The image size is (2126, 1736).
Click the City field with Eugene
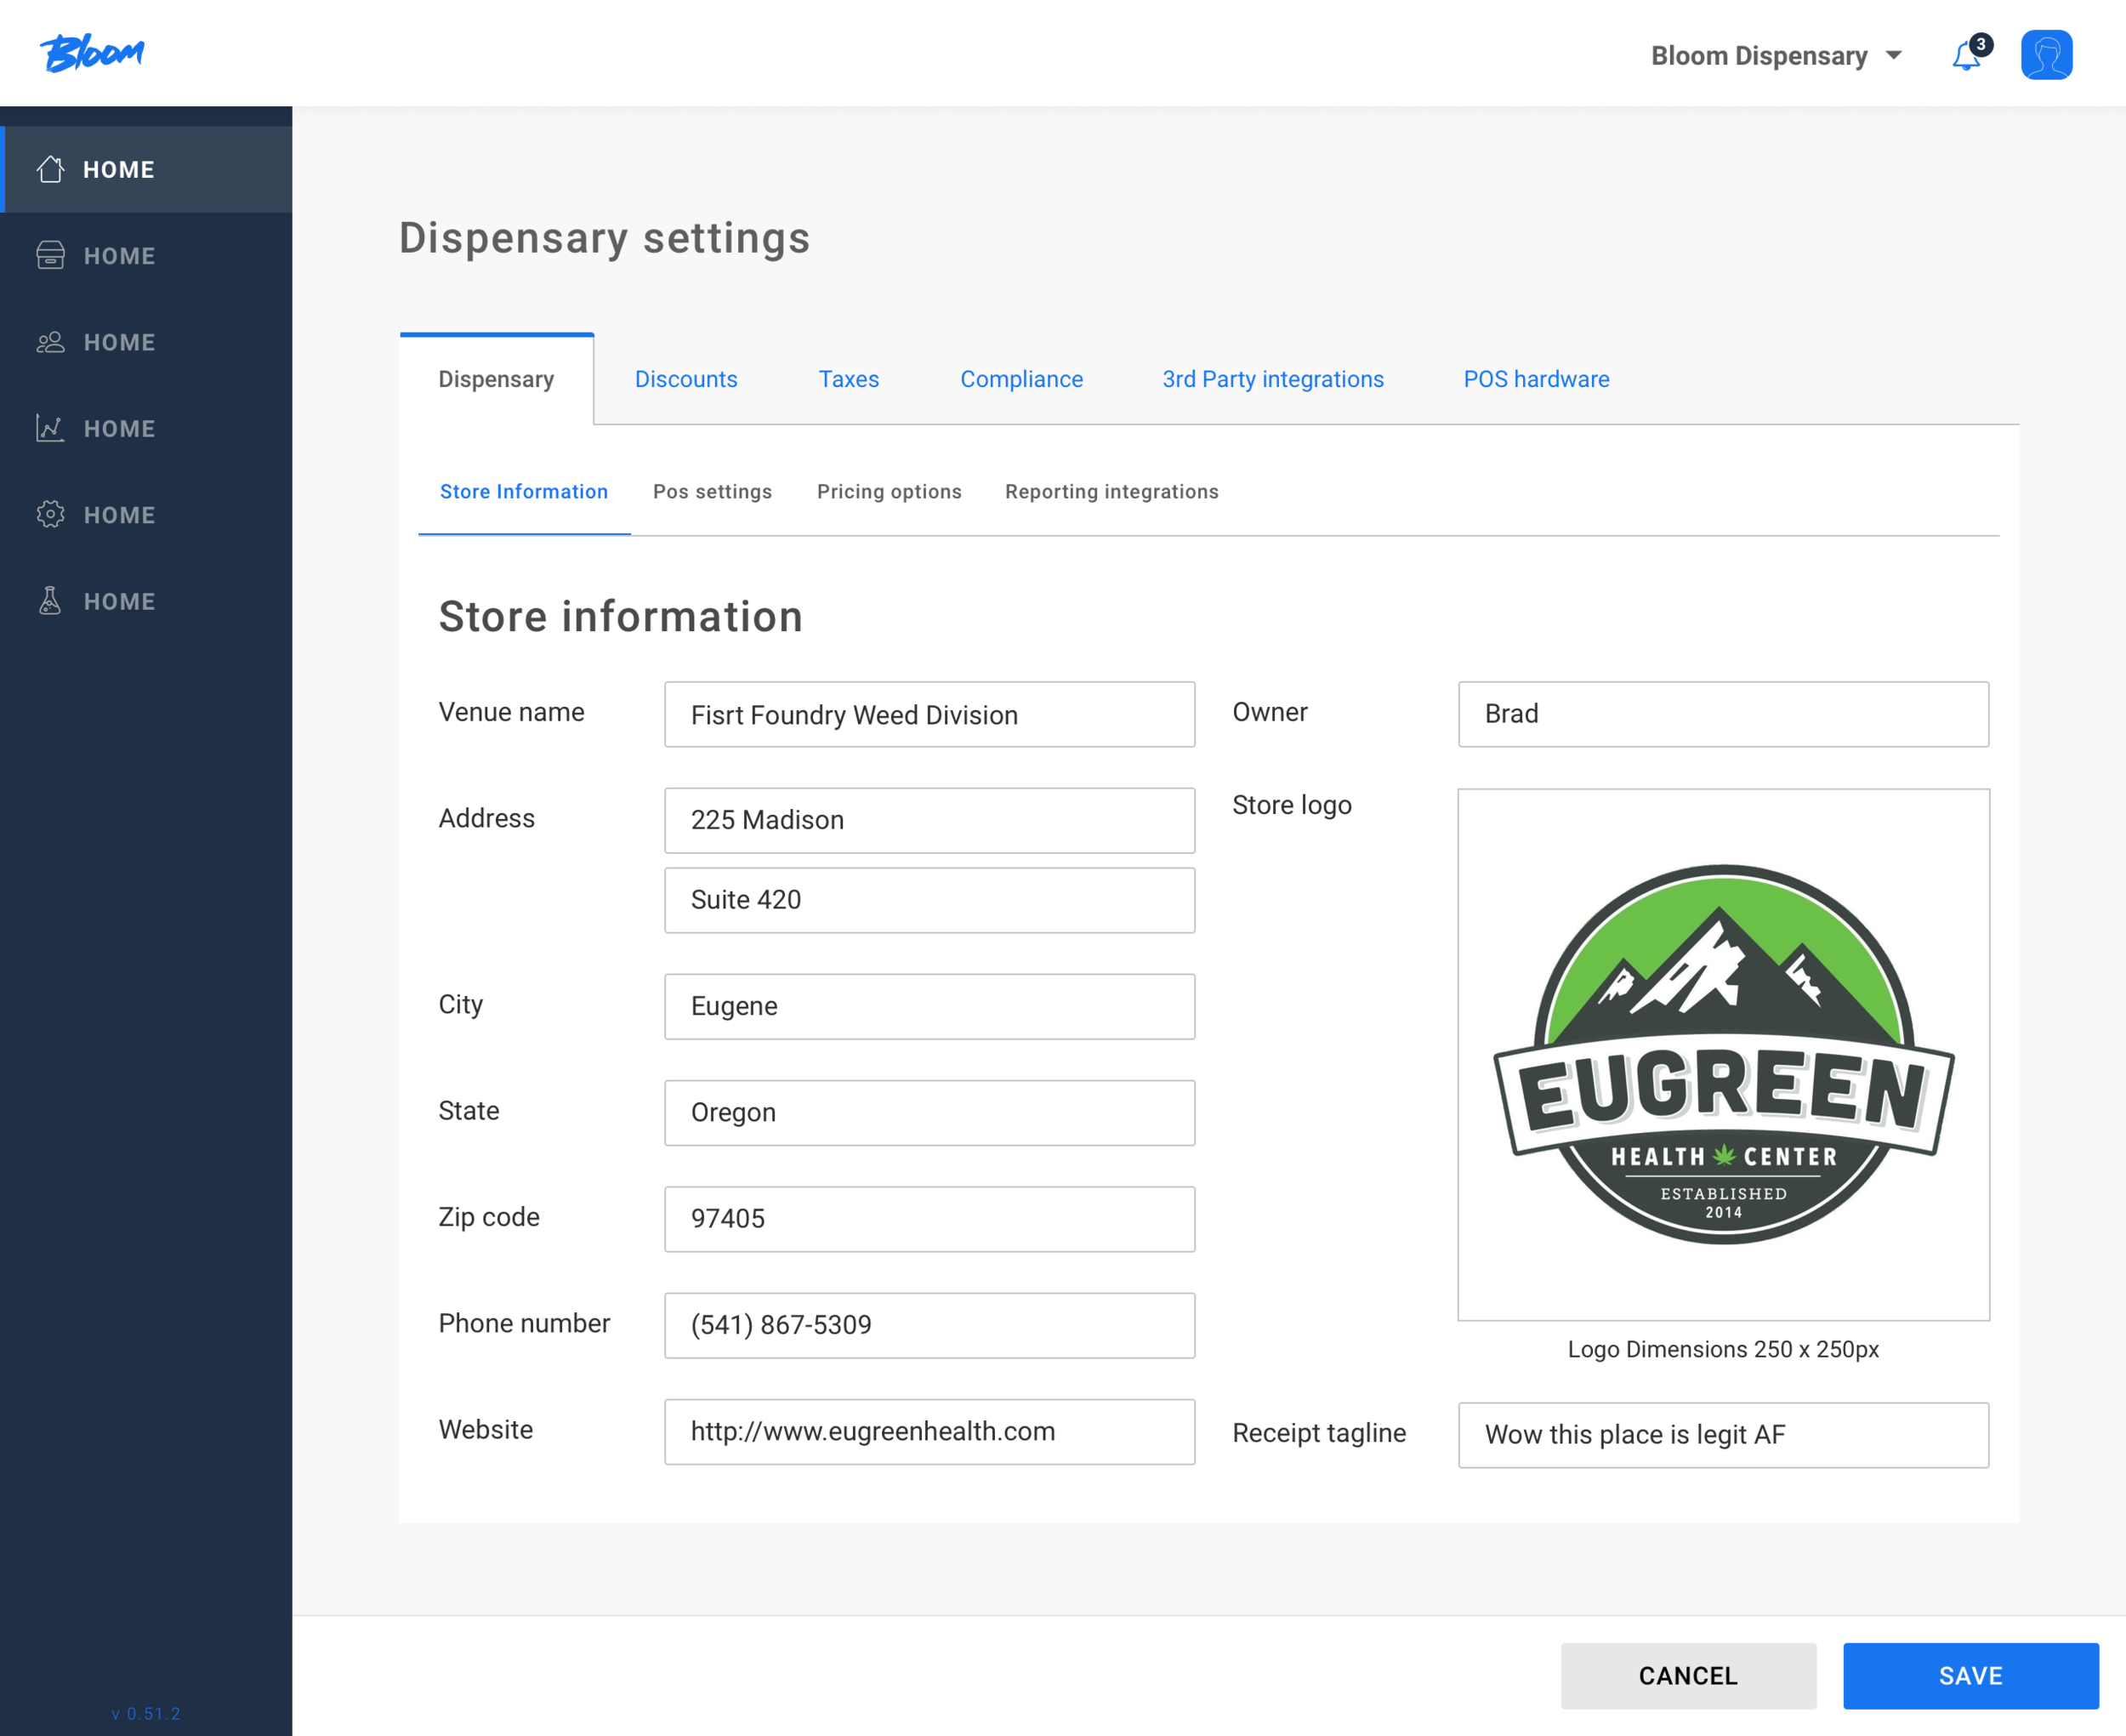pyautogui.click(x=929, y=1006)
